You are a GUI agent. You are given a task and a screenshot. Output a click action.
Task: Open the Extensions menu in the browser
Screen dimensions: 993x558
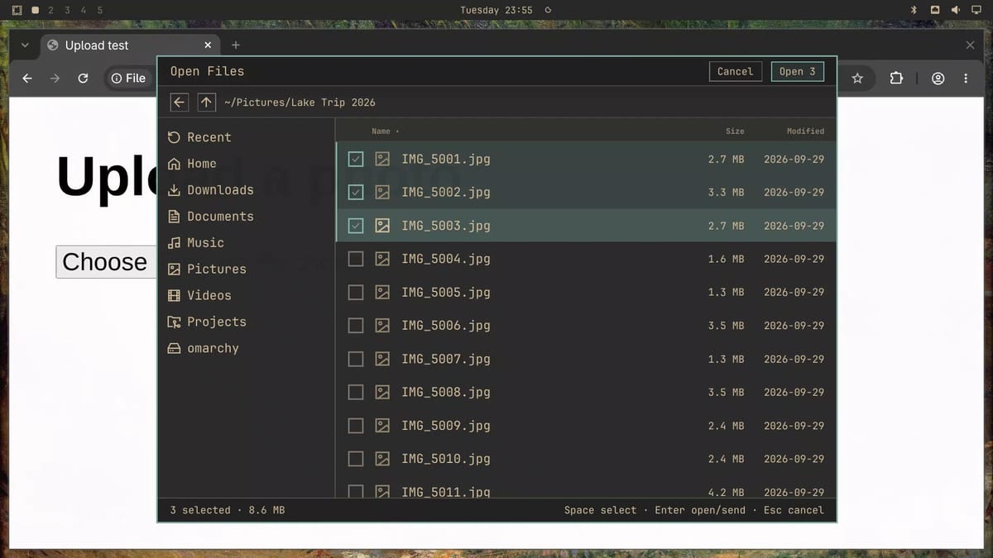[x=896, y=79]
